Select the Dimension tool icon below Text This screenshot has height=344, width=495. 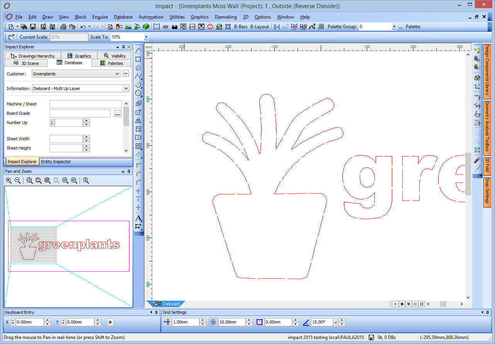tap(138, 226)
